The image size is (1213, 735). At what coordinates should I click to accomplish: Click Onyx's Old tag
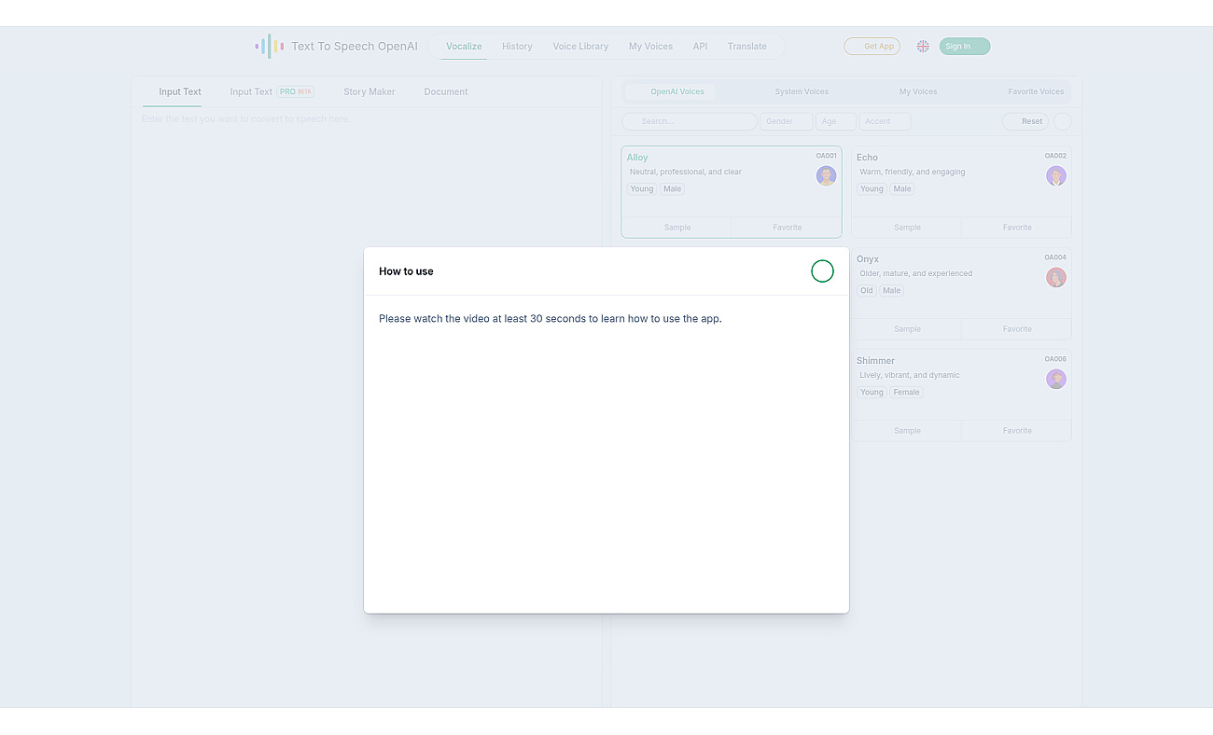point(867,291)
